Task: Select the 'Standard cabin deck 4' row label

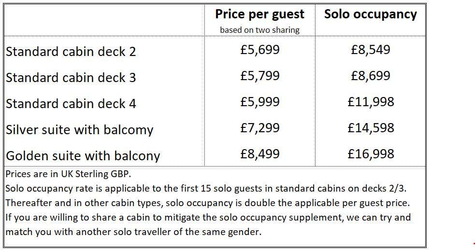Action: click(x=71, y=104)
